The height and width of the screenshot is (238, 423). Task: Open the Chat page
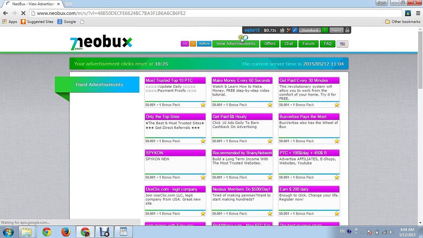point(289,44)
